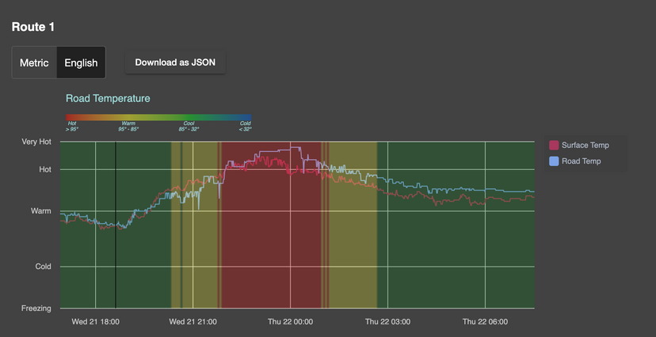Screen dimensions: 656x337
Task: Click the Thu 22 00:00 axis label
Action: tap(290, 322)
